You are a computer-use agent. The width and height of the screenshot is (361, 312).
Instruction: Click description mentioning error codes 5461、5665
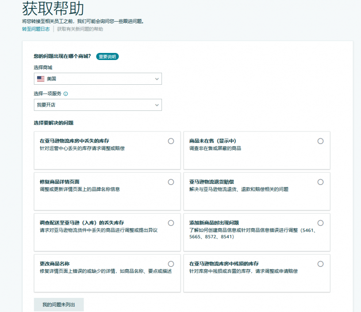[x=253, y=233]
